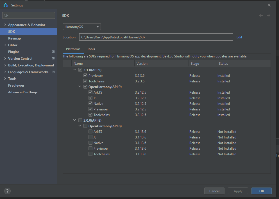Click the Version column header
This screenshot has width=279, height=199.
click(x=162, y=63)
